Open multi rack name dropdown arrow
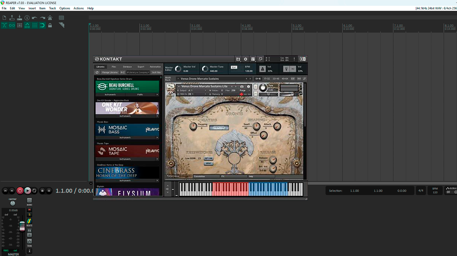Viewport: 457px width, 256px height. pyautogui.click(x=178, y=79)
